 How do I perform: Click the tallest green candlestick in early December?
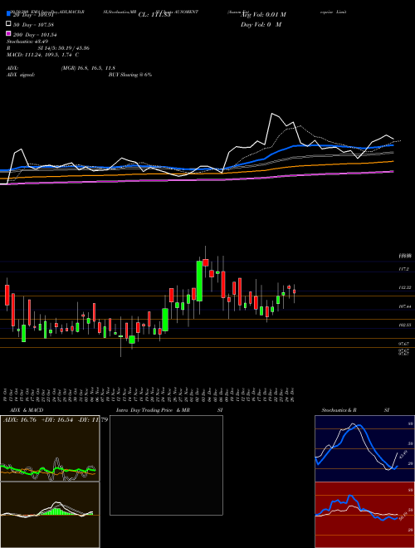tap(199, 281)
